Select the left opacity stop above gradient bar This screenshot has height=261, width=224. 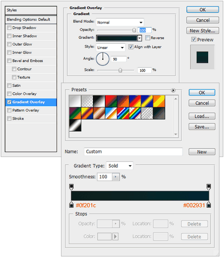coord(72,187)
